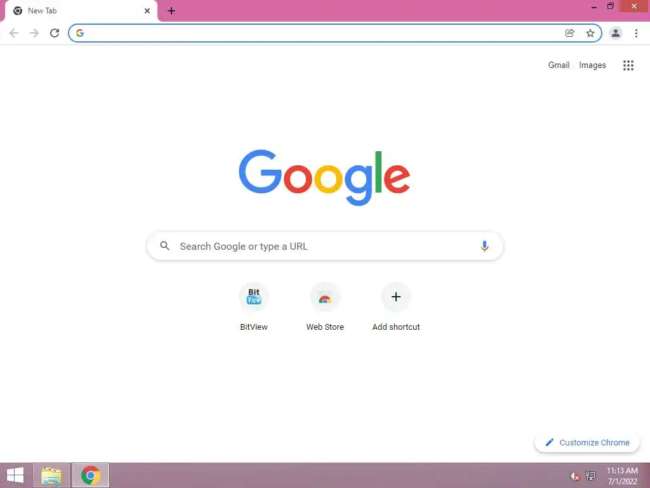Click the Google icon in address bar

coord(80,33)
